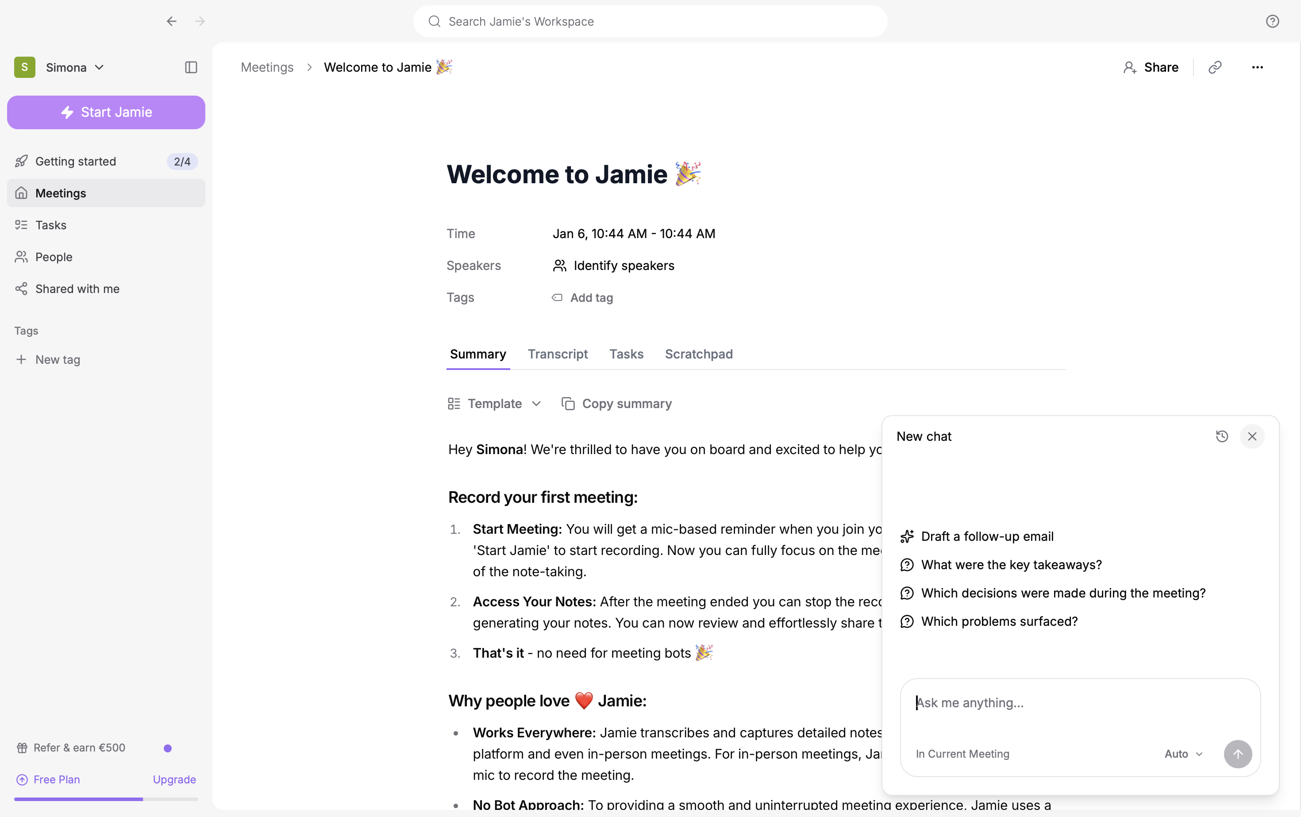Go back with the left arrow
This screenshot has width=1301, height=817.
tap(171, 21)
